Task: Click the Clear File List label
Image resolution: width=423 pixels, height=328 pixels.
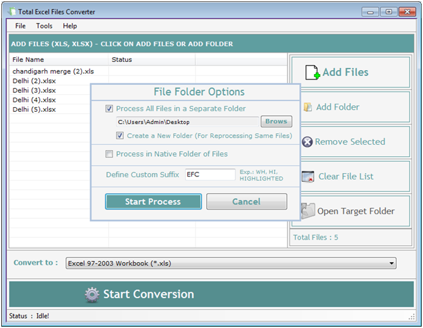Action: pos(346,176)
